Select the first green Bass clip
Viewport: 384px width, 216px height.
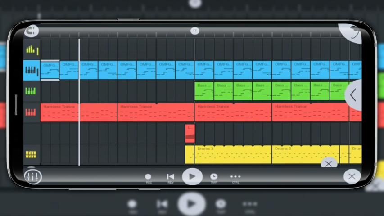pyautogui.click(x=204, y=91)
